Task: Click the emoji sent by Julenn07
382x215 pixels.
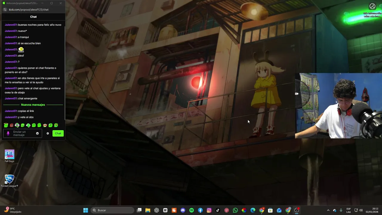Action: 21,50
